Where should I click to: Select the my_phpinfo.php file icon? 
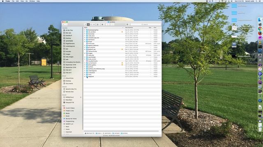click(x=87, y=61)
